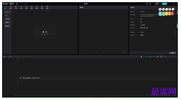Screen dimensions: 181x100
Task: Open the layout switcher icon in title bar
Action: click(150, 4)
